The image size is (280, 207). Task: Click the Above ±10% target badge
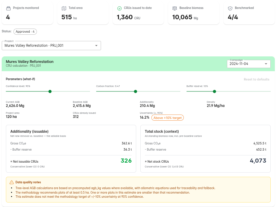click(x=168, y=118)
